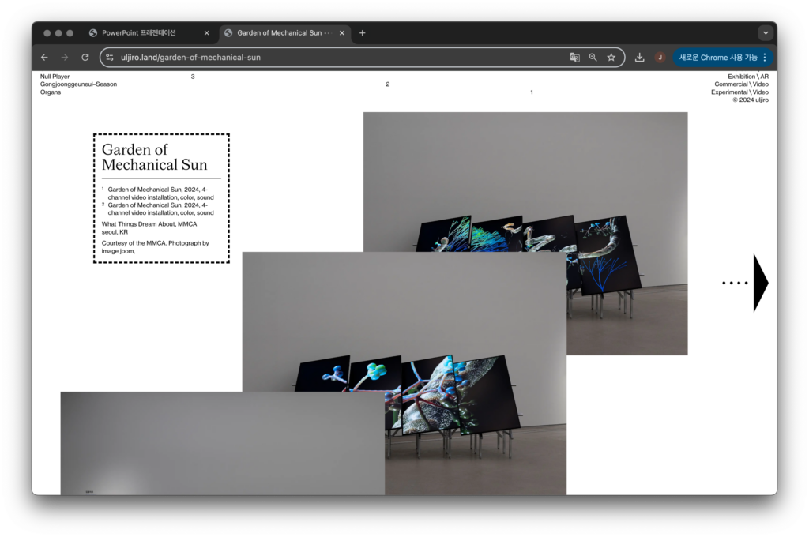Click the large black next arrow
Screen dimensions: 809x537
point(760,283)
